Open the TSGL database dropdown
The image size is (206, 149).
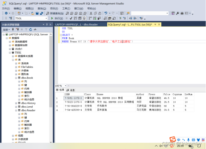46,18
